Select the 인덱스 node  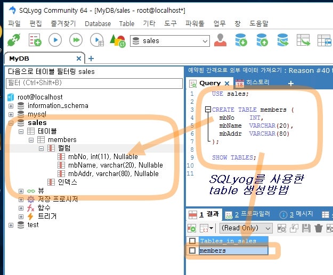pyautogui.click(x=68, y=182)
